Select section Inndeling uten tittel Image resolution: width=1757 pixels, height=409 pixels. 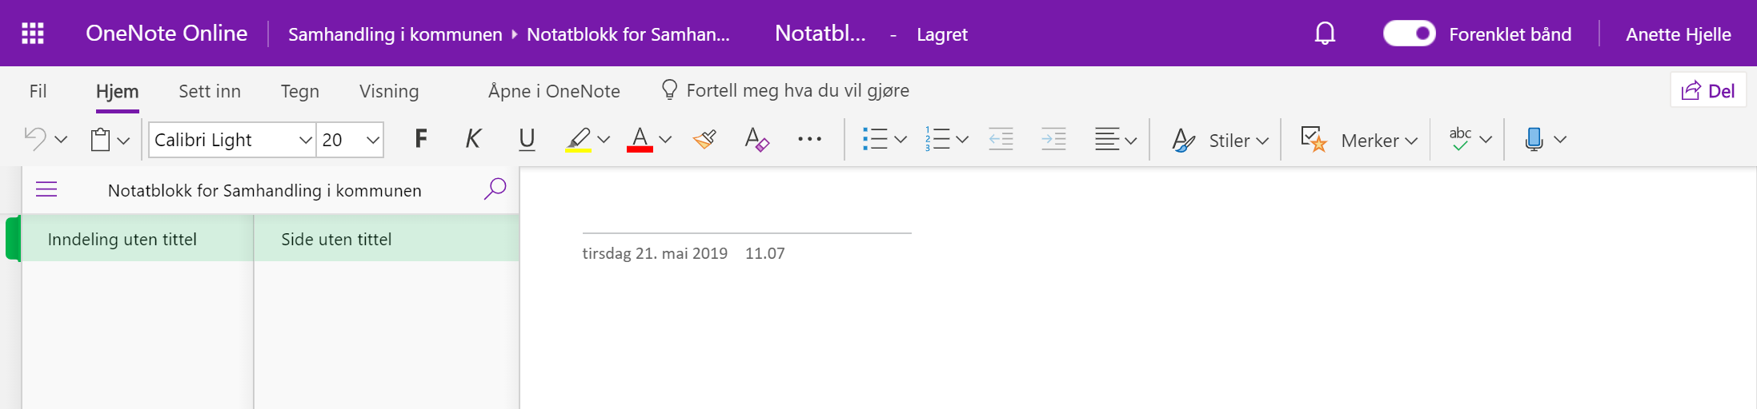pyautogui.click(x=137, y=239)
